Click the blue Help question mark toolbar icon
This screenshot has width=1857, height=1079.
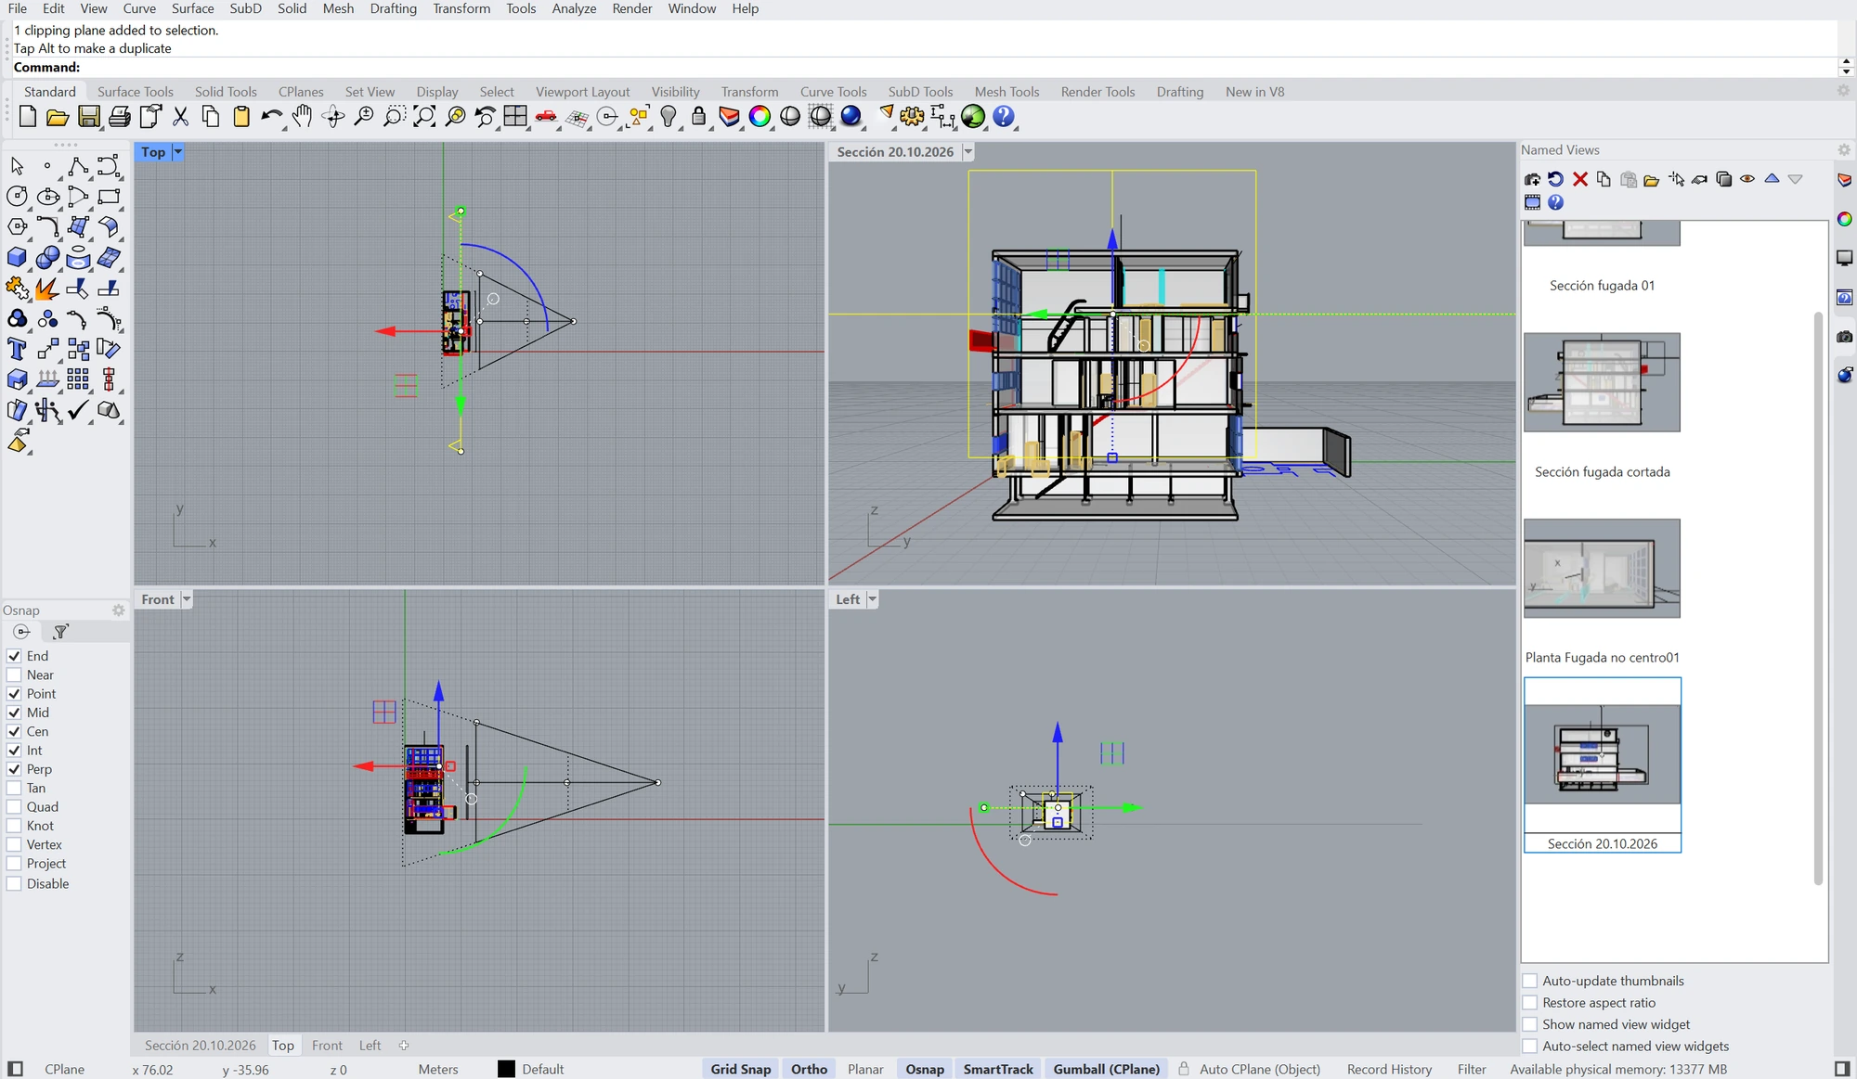(x=1004, y=117)
